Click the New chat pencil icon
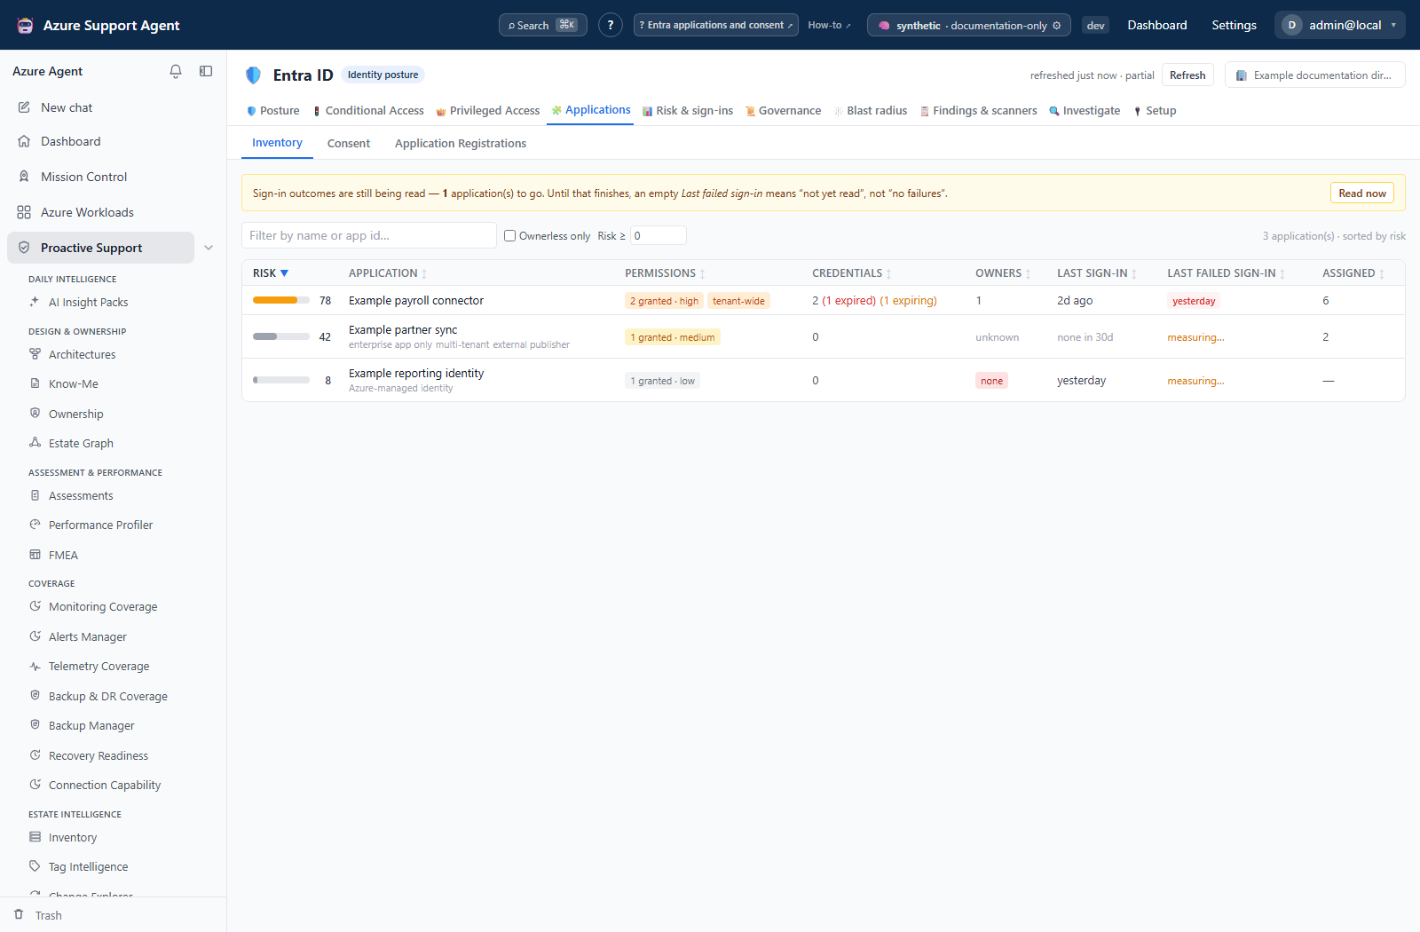 24,107
